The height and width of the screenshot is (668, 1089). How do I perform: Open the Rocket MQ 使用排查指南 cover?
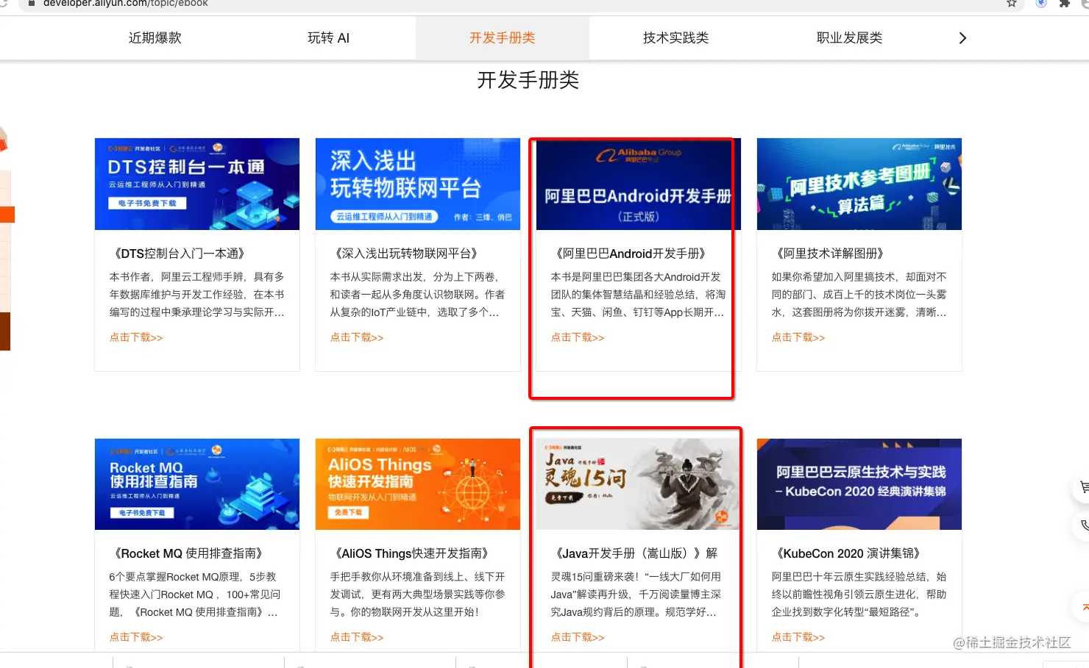tap(197, 484)
